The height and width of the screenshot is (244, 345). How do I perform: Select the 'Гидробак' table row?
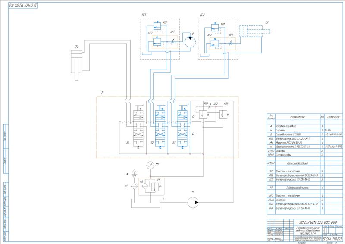[x=305, y=130]
